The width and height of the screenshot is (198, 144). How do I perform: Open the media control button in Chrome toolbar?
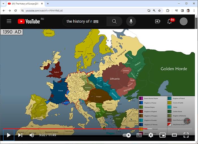(x=177, y=11)
